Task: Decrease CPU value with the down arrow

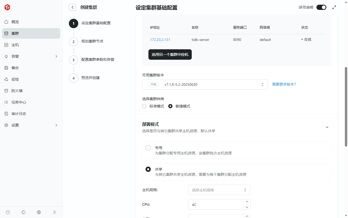Action: point(247,207)
